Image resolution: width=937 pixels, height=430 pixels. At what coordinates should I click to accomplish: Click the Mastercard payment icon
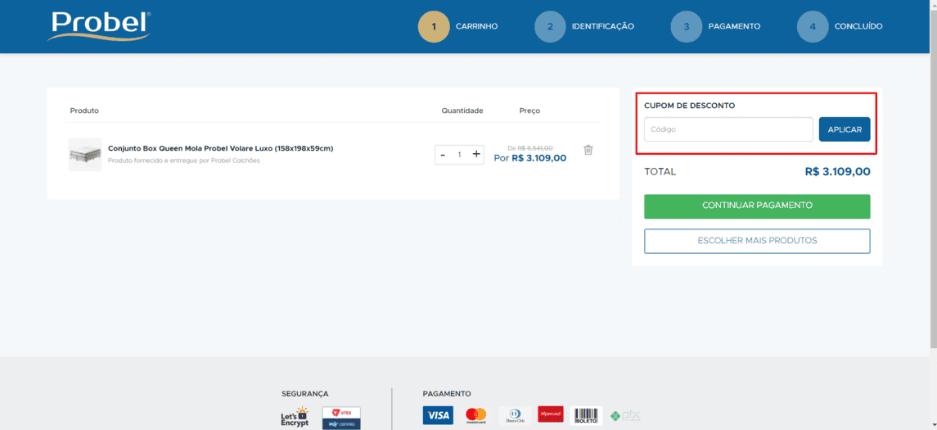click(476, 415)
